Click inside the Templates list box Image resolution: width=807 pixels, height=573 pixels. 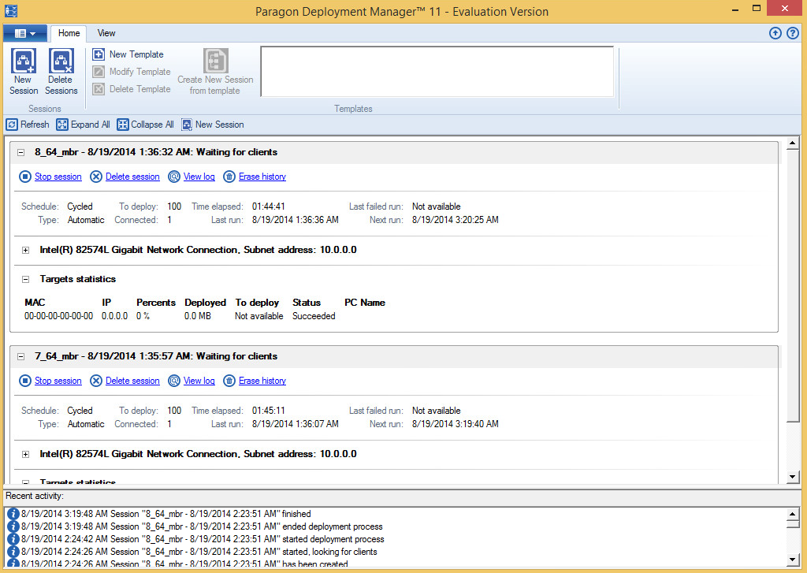click(x=437, y=72)
